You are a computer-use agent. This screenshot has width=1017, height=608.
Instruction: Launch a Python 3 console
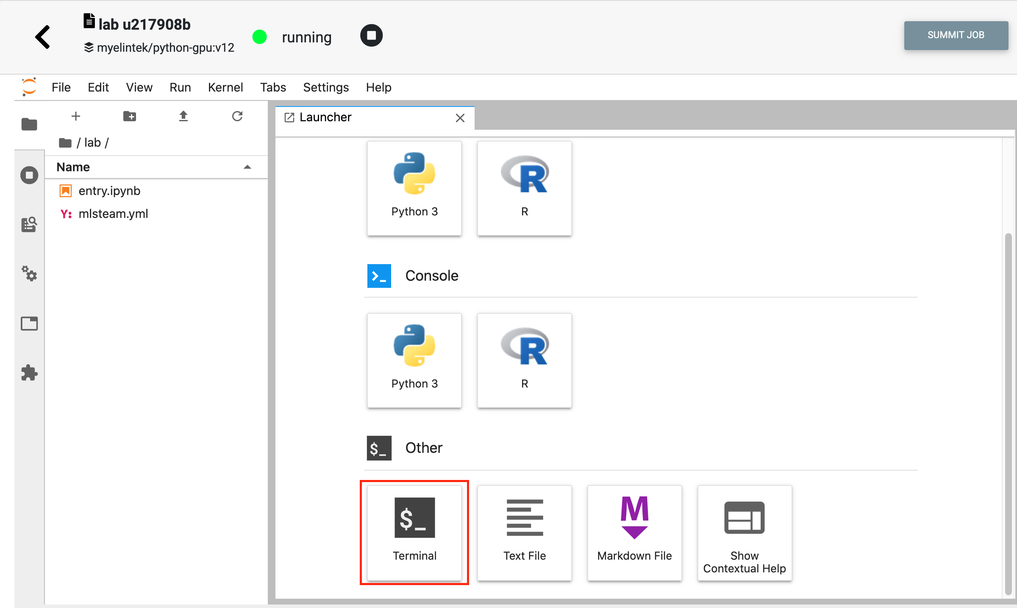click(x=414, y=360)
